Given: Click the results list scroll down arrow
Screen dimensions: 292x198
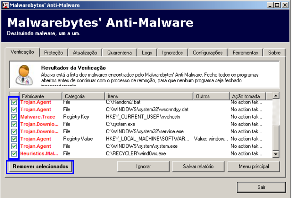Looking at the screenshot, I should pyautogui.click(x=276, y=155).
